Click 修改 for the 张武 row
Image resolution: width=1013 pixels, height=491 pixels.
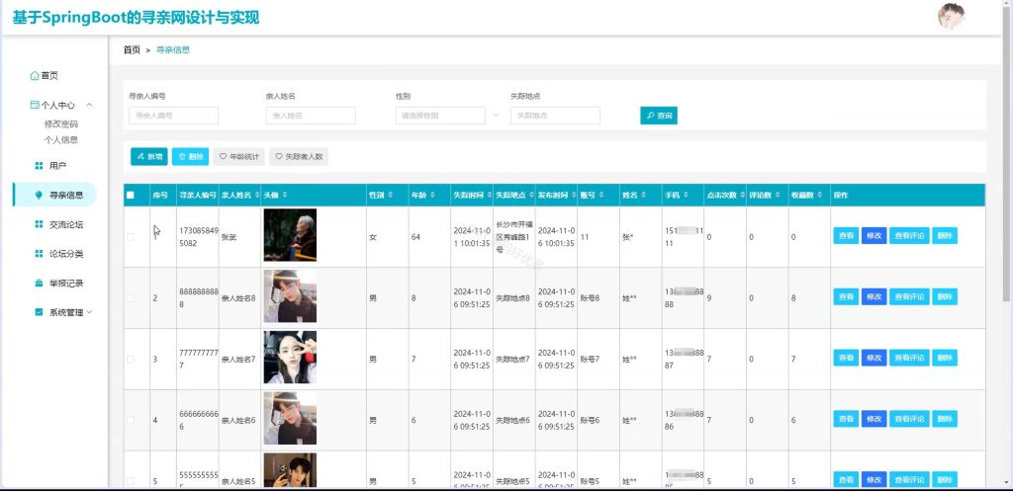pyautogui.click(x=875, y=235)
